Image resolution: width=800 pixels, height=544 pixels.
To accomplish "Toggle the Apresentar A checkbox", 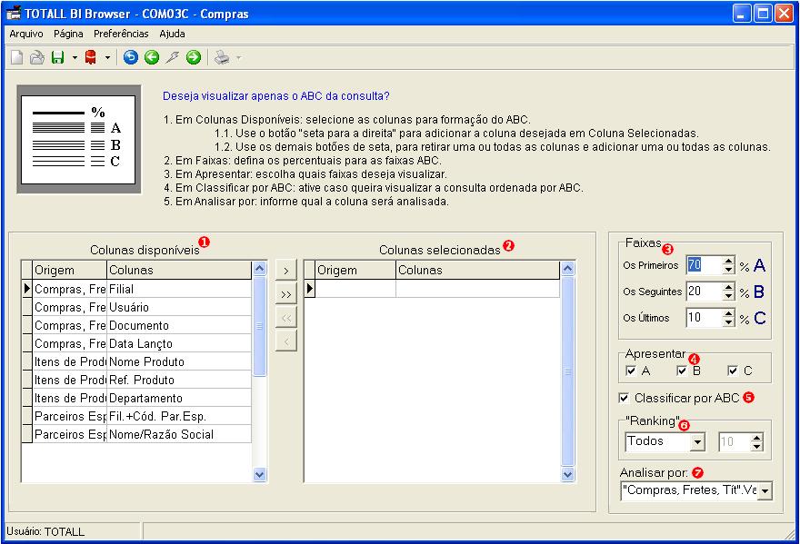I will coord(631,371).
